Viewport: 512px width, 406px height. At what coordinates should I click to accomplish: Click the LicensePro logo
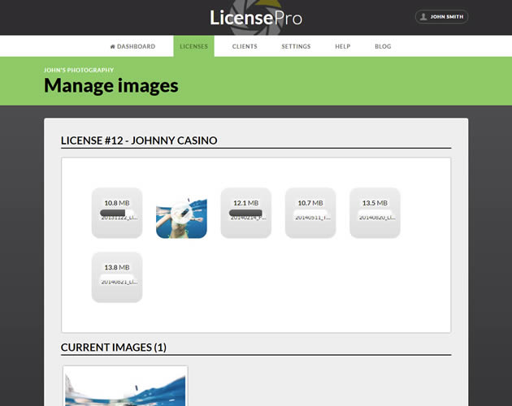[256, 18]
